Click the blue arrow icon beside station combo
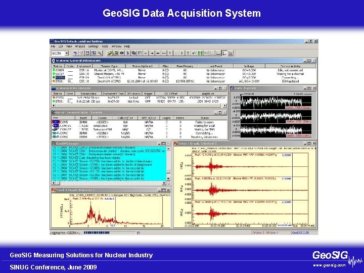This screenshot has width=364, height=273. tap(75, 53)
